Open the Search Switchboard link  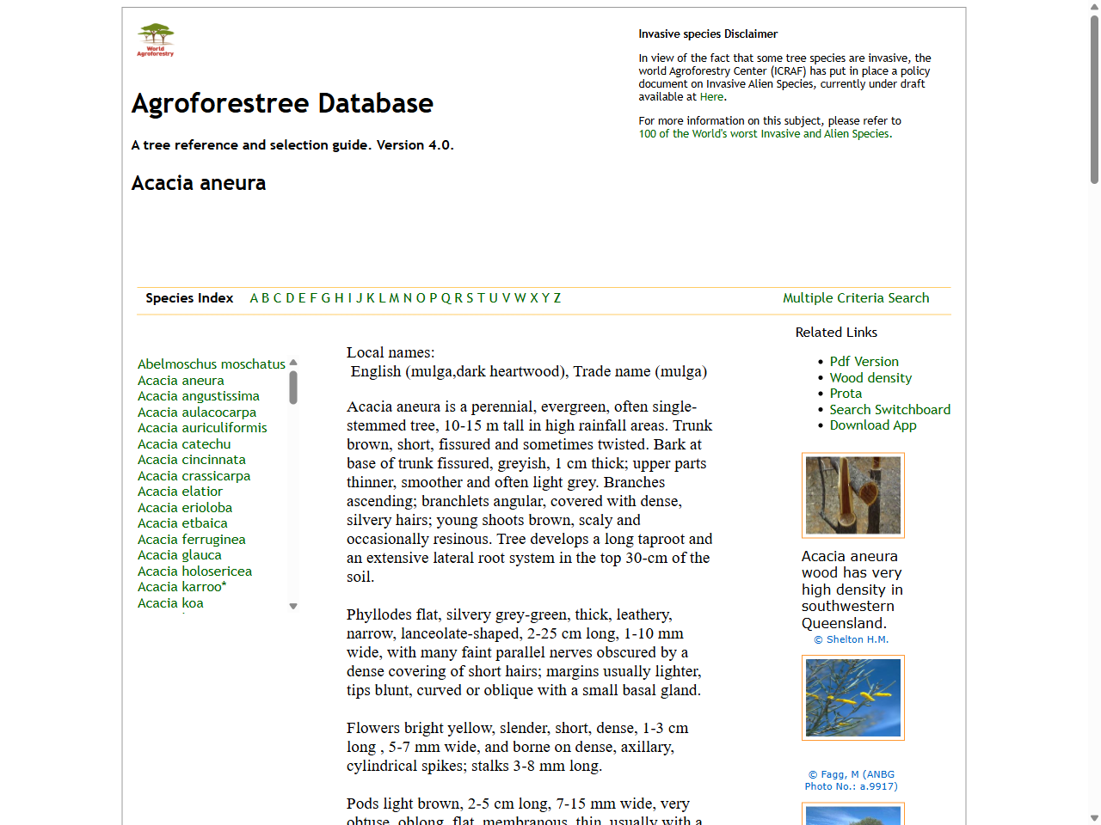click(x=890, y=410)
